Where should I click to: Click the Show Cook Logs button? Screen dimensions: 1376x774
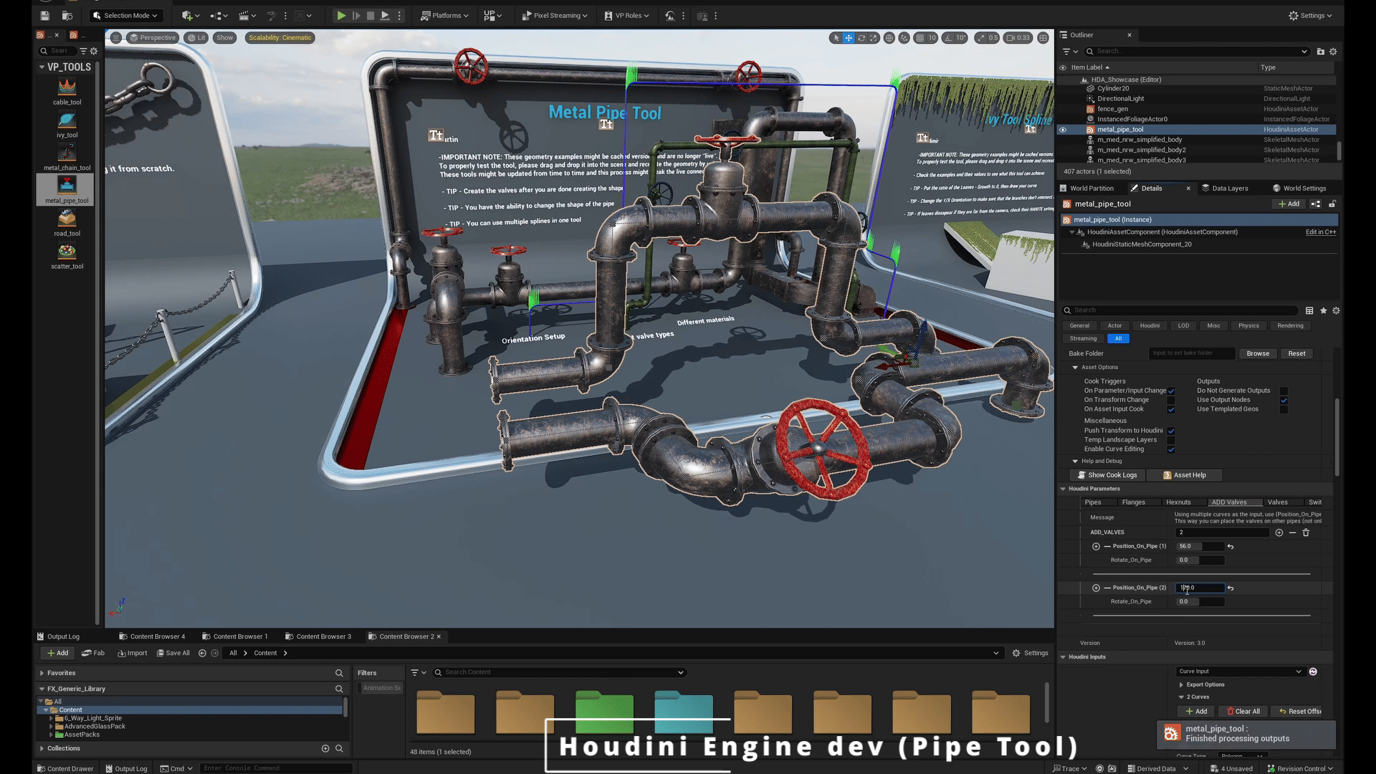pyautogui.click(x=1107, y=475)
